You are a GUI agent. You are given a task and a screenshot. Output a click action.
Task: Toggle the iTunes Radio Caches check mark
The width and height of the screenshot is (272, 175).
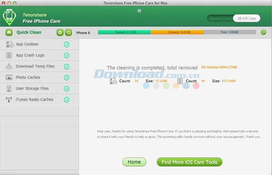67,100
